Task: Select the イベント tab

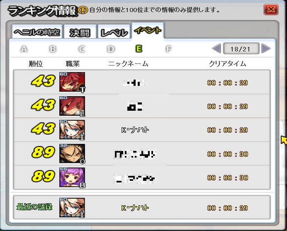Action: 148,31
